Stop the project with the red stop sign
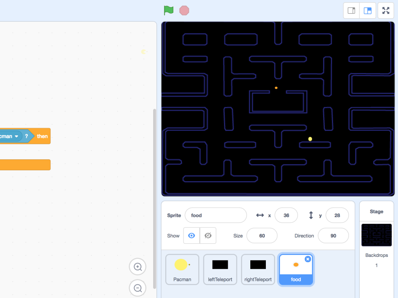Image resolution: width=398 pixels, height=298 pixels. [x=184, y=10]
